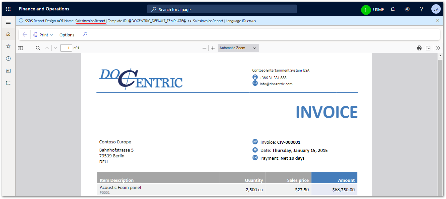This screenshot has width=446, height=199.
Task: Go to the Home page icon
Action: click(8, 34)
